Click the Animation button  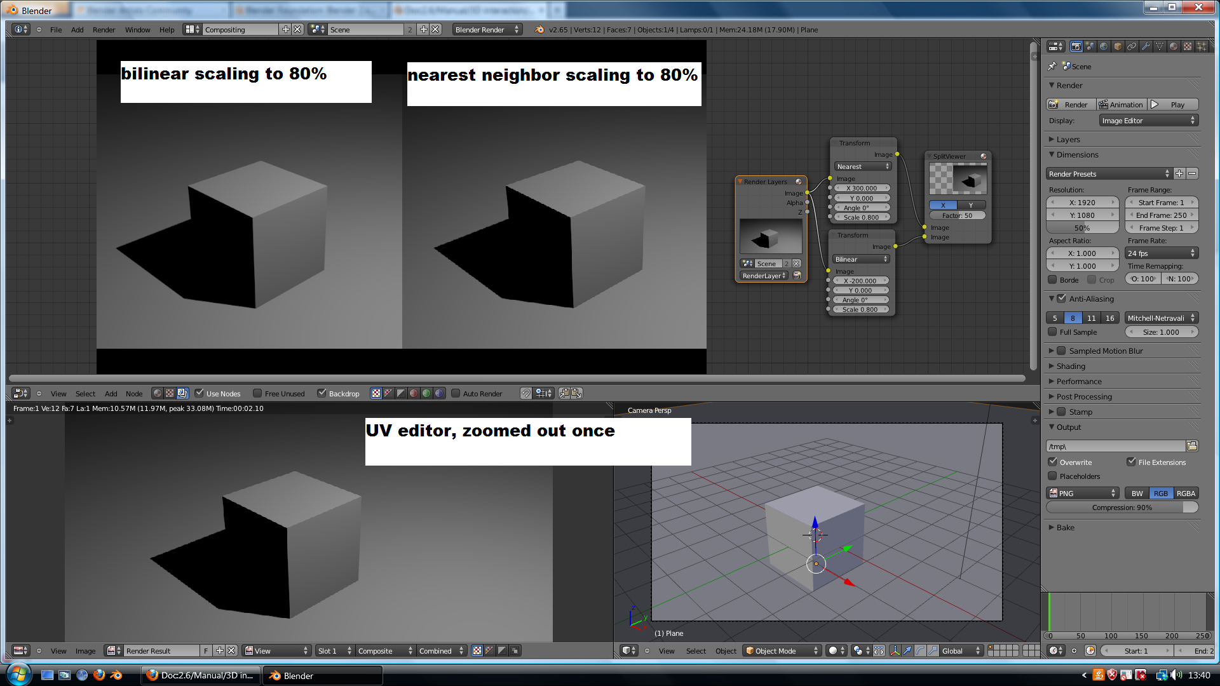coord(1121,104)
